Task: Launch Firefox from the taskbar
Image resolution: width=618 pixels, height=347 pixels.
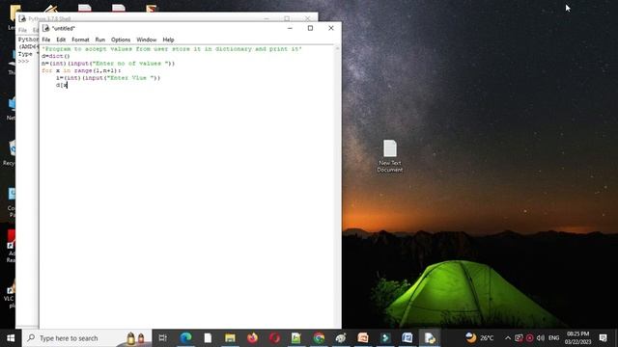Action: pos(253,338)
